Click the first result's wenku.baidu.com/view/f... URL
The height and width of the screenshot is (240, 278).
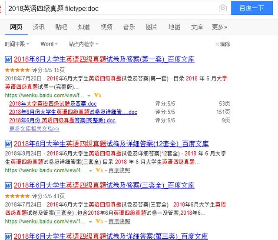tap(44, 95)
